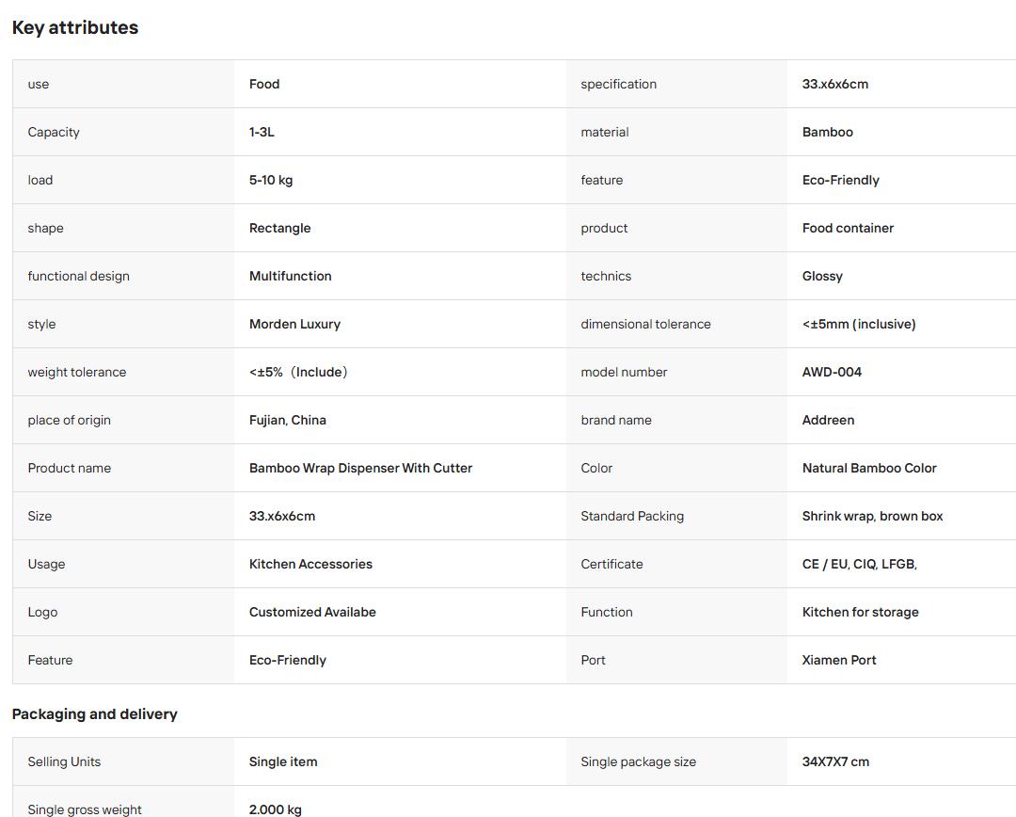Click the Packaging and delivery heading
1016x817 pixels.
pyautogui.click(x=95, y=713)
